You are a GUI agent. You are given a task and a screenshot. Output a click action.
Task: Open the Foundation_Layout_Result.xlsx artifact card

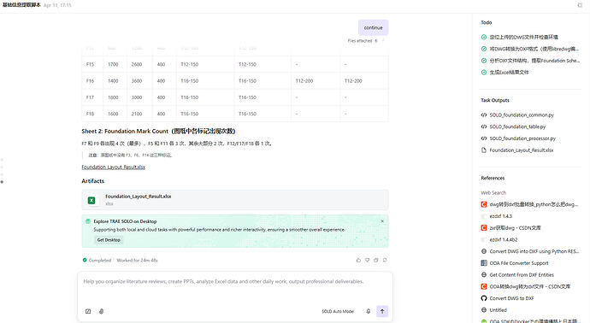click(x=235, y=200)
